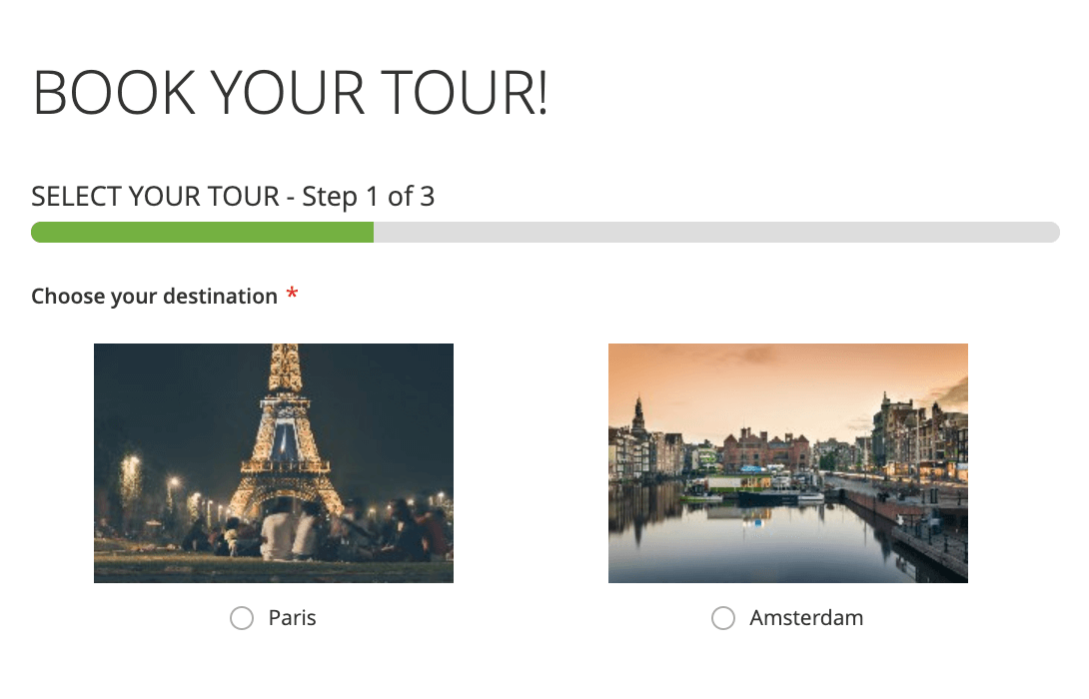Viewport: 1089px width, 699px height.
Task: Click the "Amsterdam" option label text
Action: (x=806, y=618)
